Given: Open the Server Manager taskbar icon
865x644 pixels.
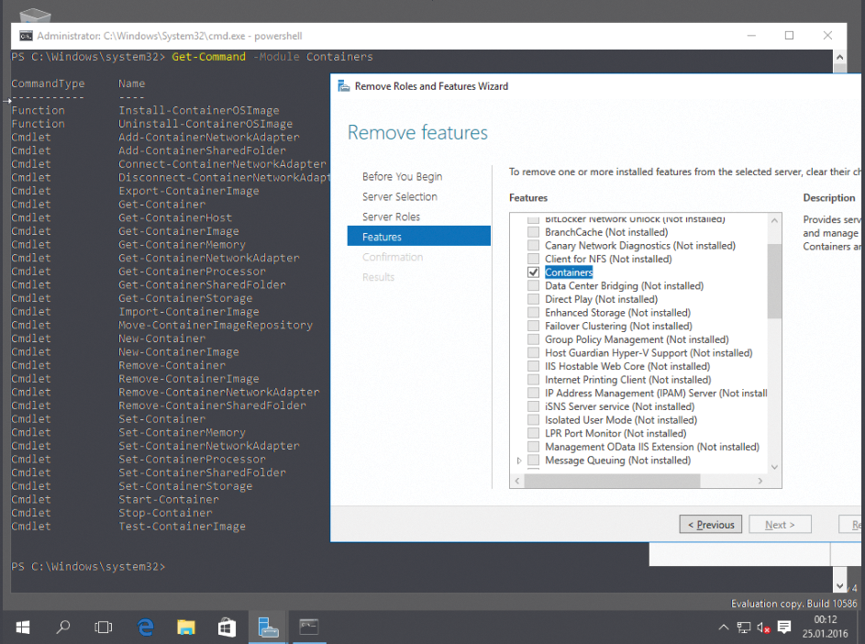Looking at the screenshot, I should point(267,627).
